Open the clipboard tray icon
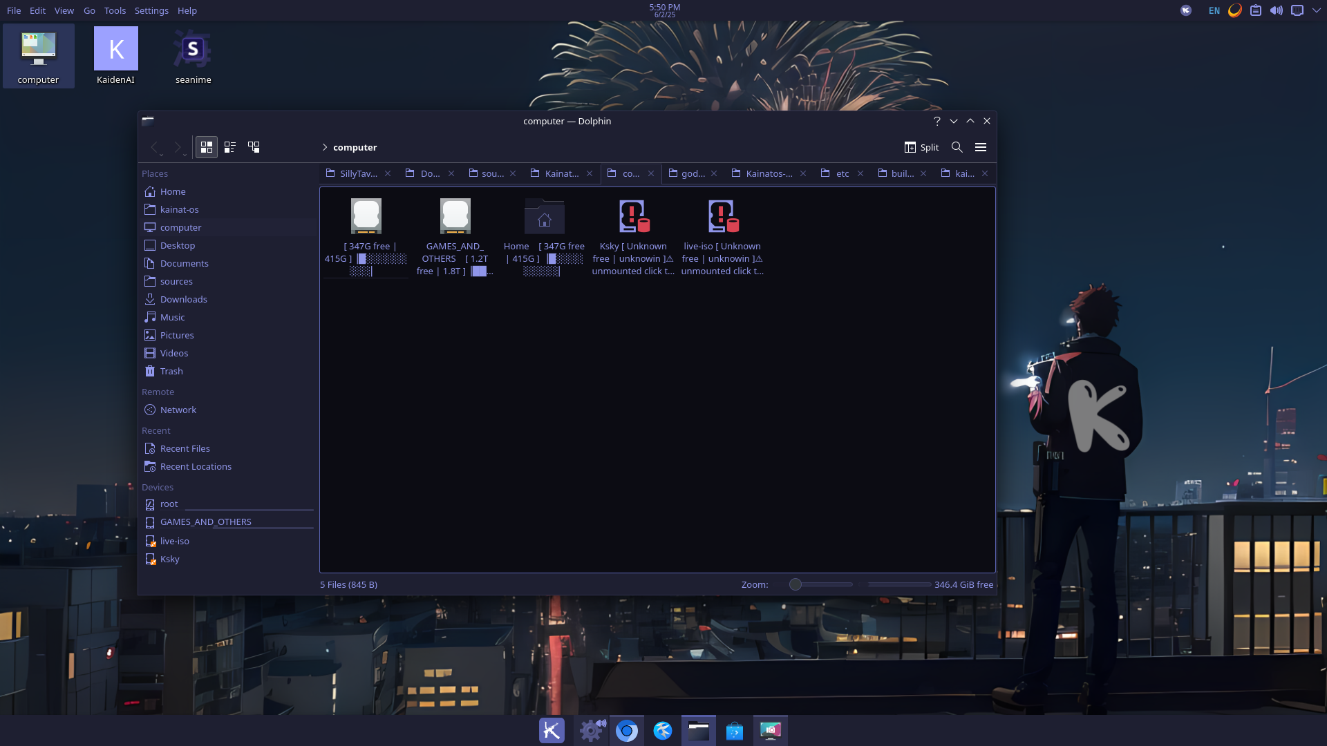 pos(1256,10)
